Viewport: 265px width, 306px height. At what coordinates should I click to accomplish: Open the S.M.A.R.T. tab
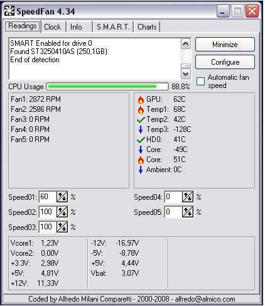[x=113, y=27]
